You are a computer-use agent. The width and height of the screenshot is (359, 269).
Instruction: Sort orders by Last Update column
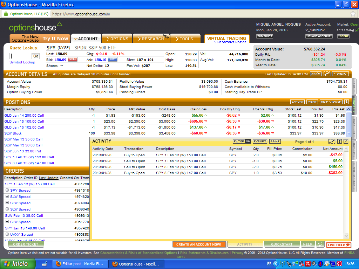(x=48, y=178)
